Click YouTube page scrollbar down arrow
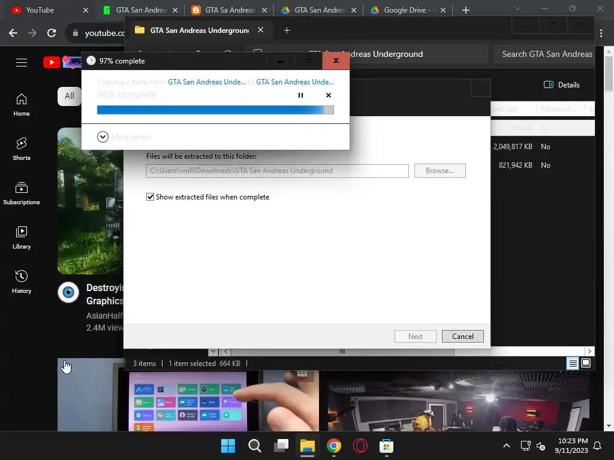Viewport: 614px width, 460px height. (x=609, y=426)
